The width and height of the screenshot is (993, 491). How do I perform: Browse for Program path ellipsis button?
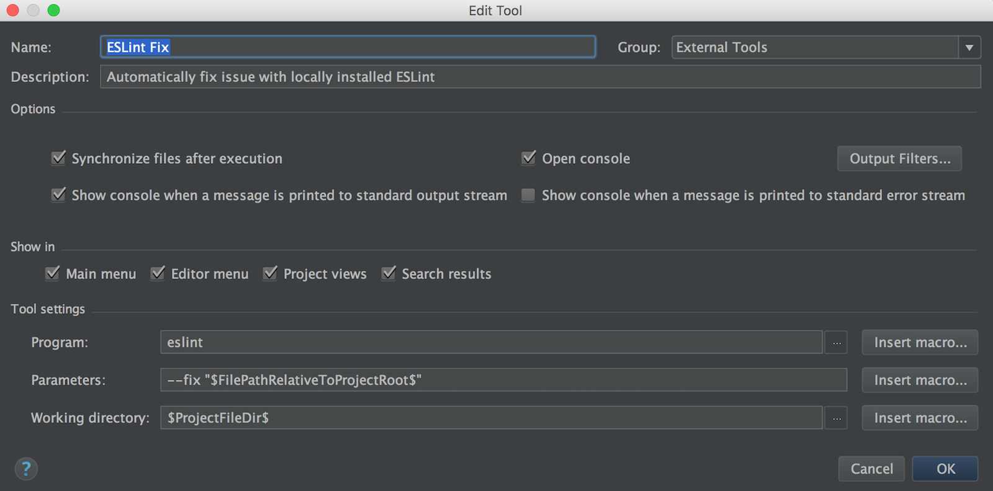(837, 342)
